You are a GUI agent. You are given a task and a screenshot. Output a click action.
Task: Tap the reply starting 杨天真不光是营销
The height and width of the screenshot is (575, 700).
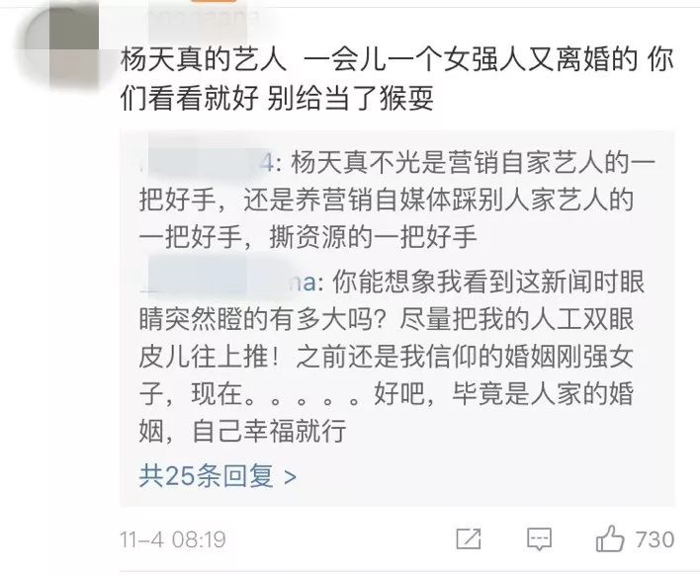397,200
